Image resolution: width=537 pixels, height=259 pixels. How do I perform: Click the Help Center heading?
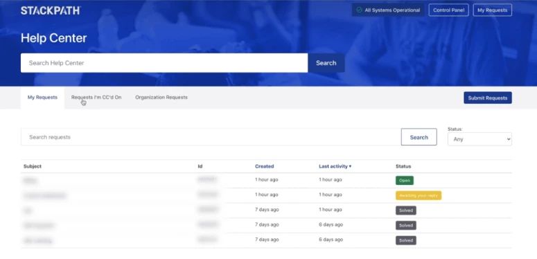(x=54, y=38)
